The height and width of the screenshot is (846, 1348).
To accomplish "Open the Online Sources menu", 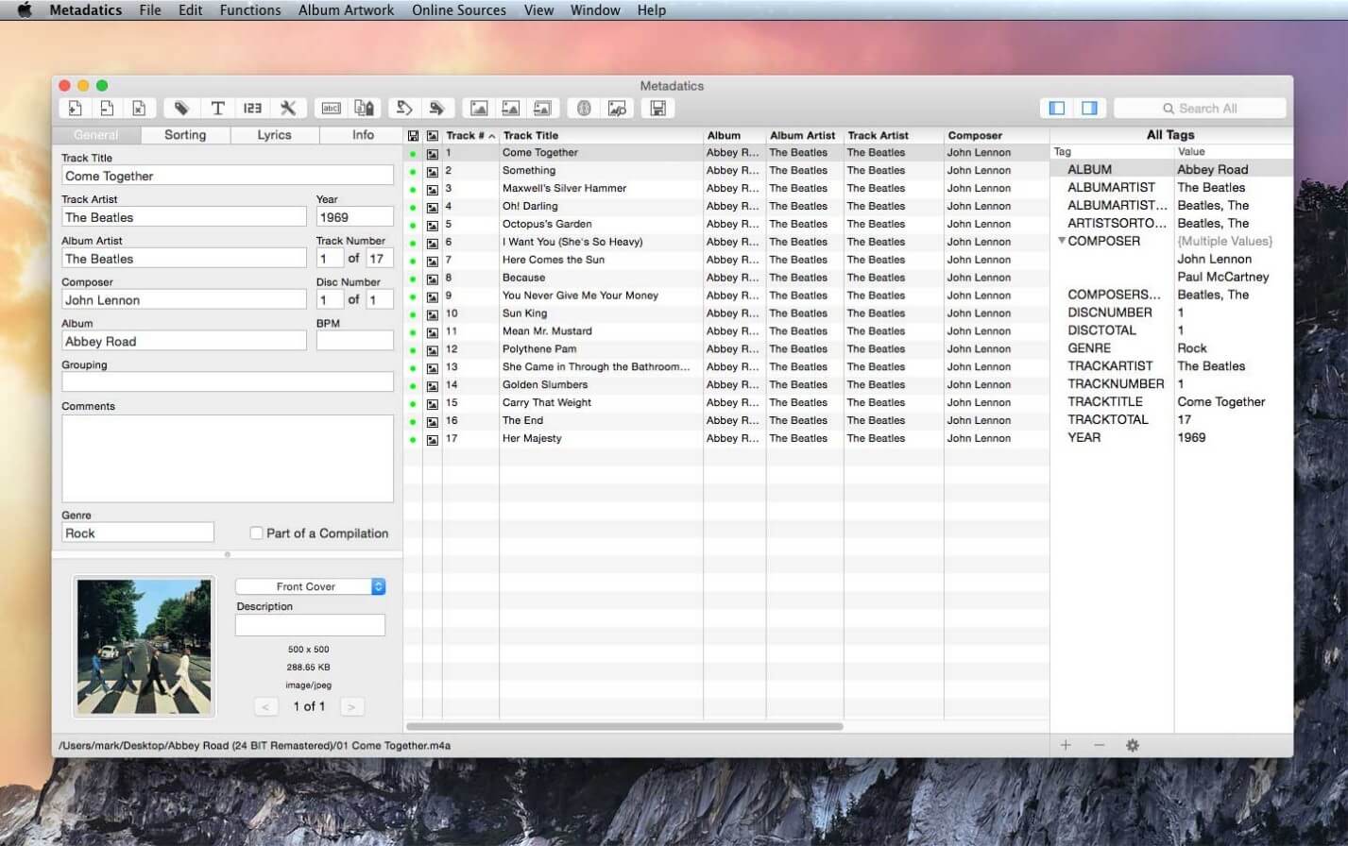I will [x=459, y=10].
